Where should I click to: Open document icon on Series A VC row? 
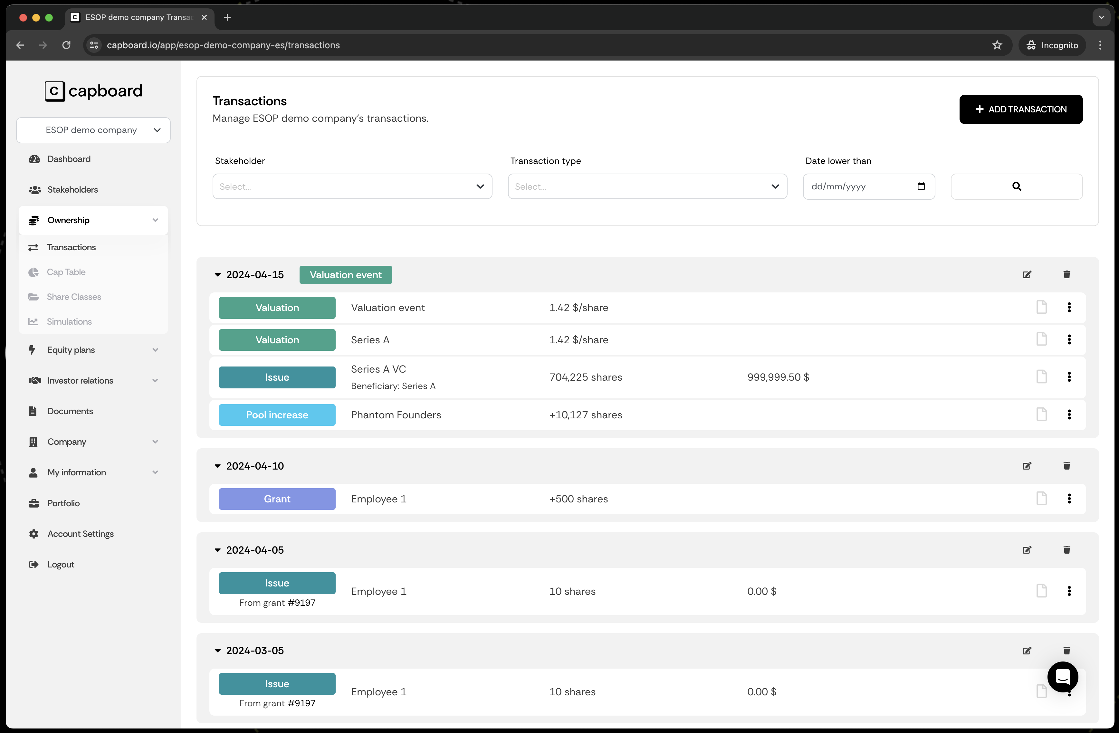point(1041,376)
